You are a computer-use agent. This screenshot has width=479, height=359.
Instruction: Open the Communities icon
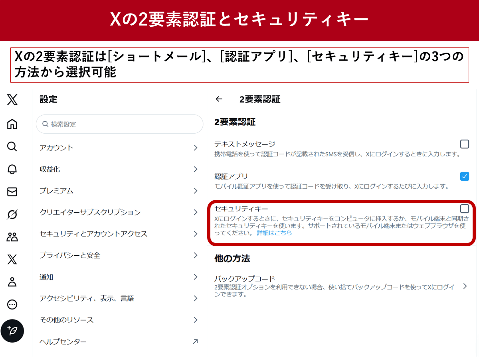(x=12, y=237)
